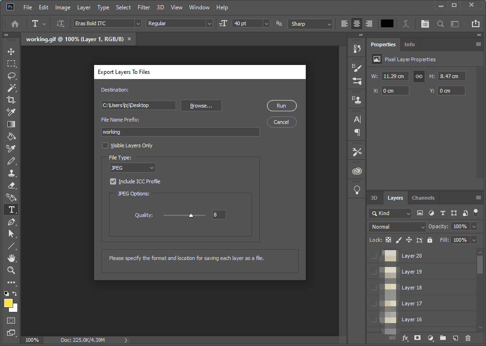Screen dimensions: 486x346
Task: Click the File Name Prefix input field
Action: coord(180,132)
